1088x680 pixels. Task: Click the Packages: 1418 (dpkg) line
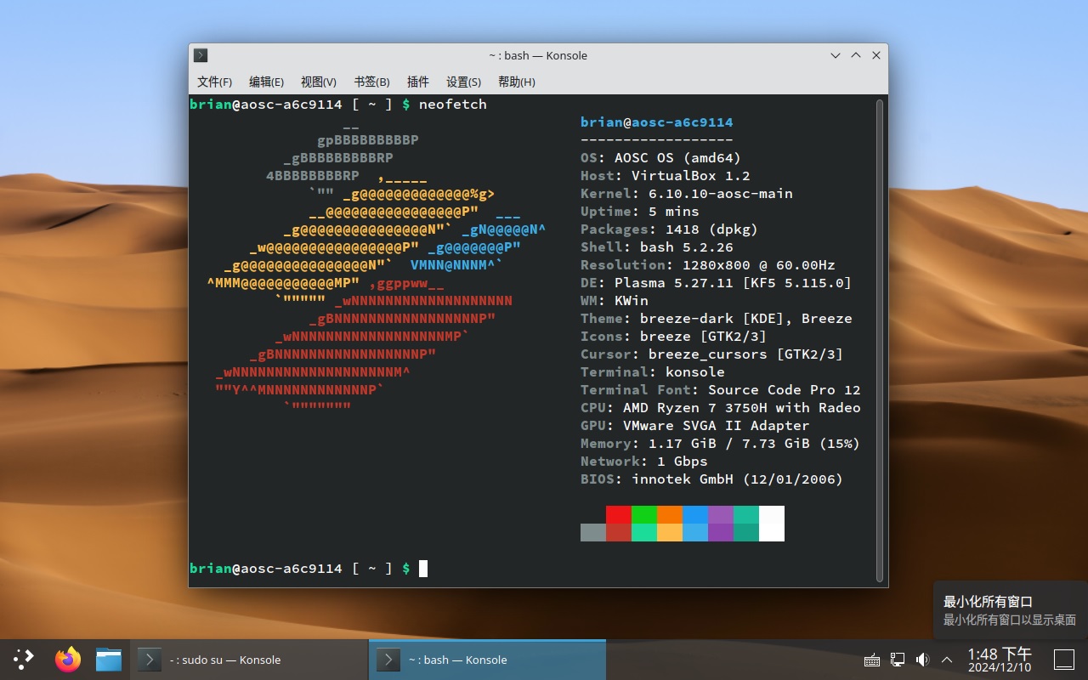669,229
